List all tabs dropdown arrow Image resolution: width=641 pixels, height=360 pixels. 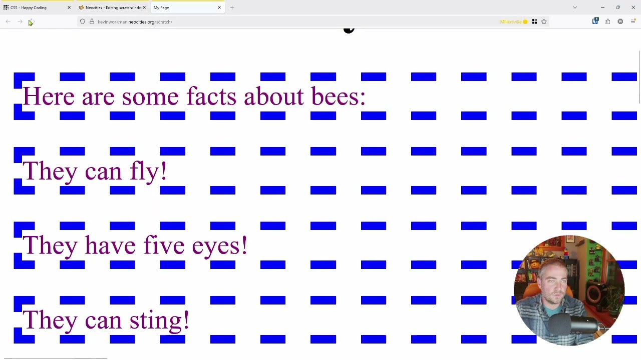pyautogui.click(x=575, y=7)
